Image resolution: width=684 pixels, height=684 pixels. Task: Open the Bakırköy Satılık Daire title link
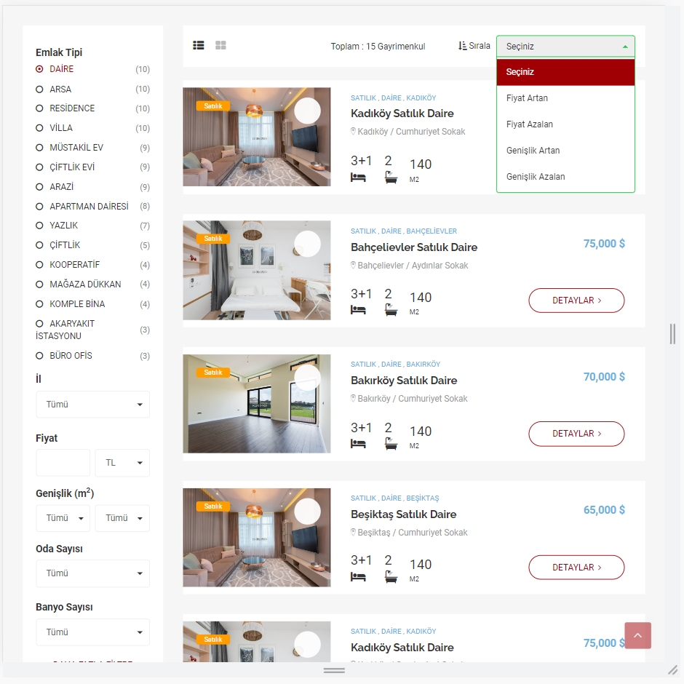(404, 381)
